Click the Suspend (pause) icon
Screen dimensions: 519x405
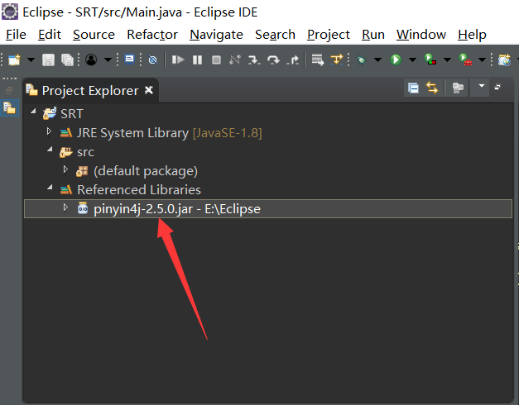(197, 60)
